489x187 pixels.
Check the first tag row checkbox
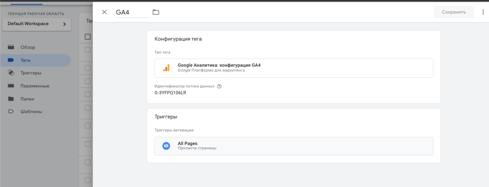[x=88, y=50]
